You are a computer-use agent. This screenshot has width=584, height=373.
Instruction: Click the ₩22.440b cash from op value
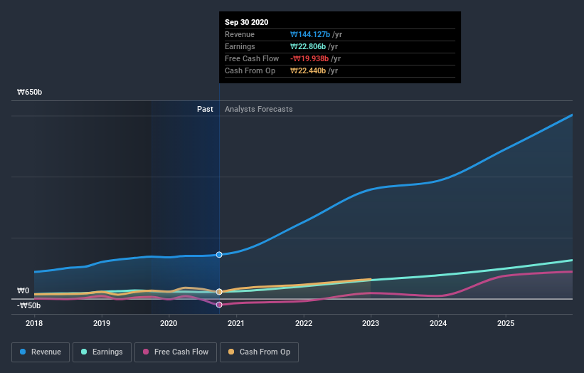coord(308,70)
